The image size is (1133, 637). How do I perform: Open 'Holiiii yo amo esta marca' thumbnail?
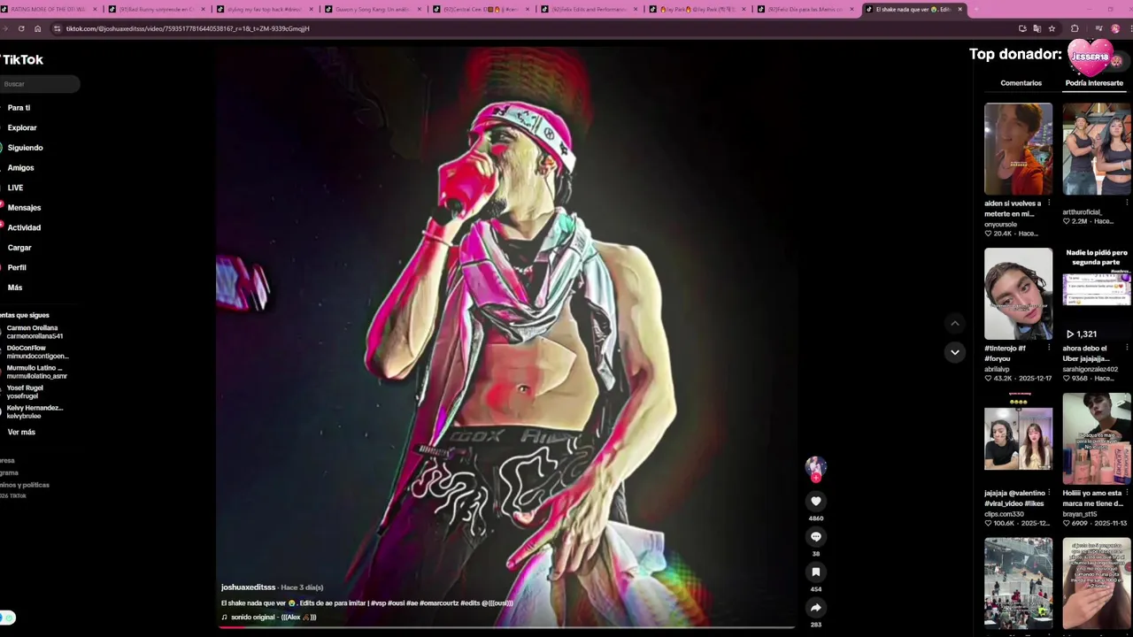point(1097,439)
